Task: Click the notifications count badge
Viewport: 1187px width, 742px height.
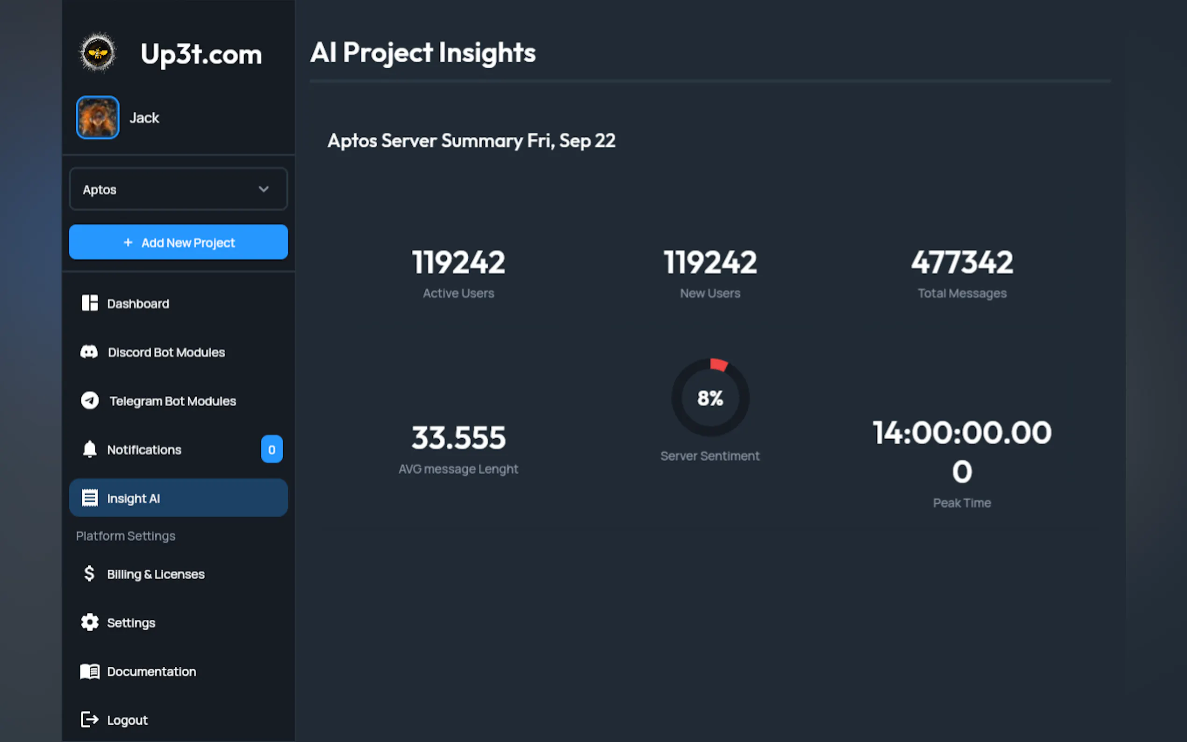Action: [x=272, y=449]
